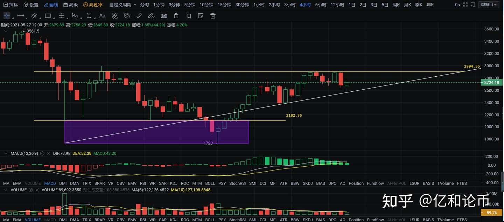Open the 高胜率 feature
Screen dimensions: 504x222
(93, 5)
